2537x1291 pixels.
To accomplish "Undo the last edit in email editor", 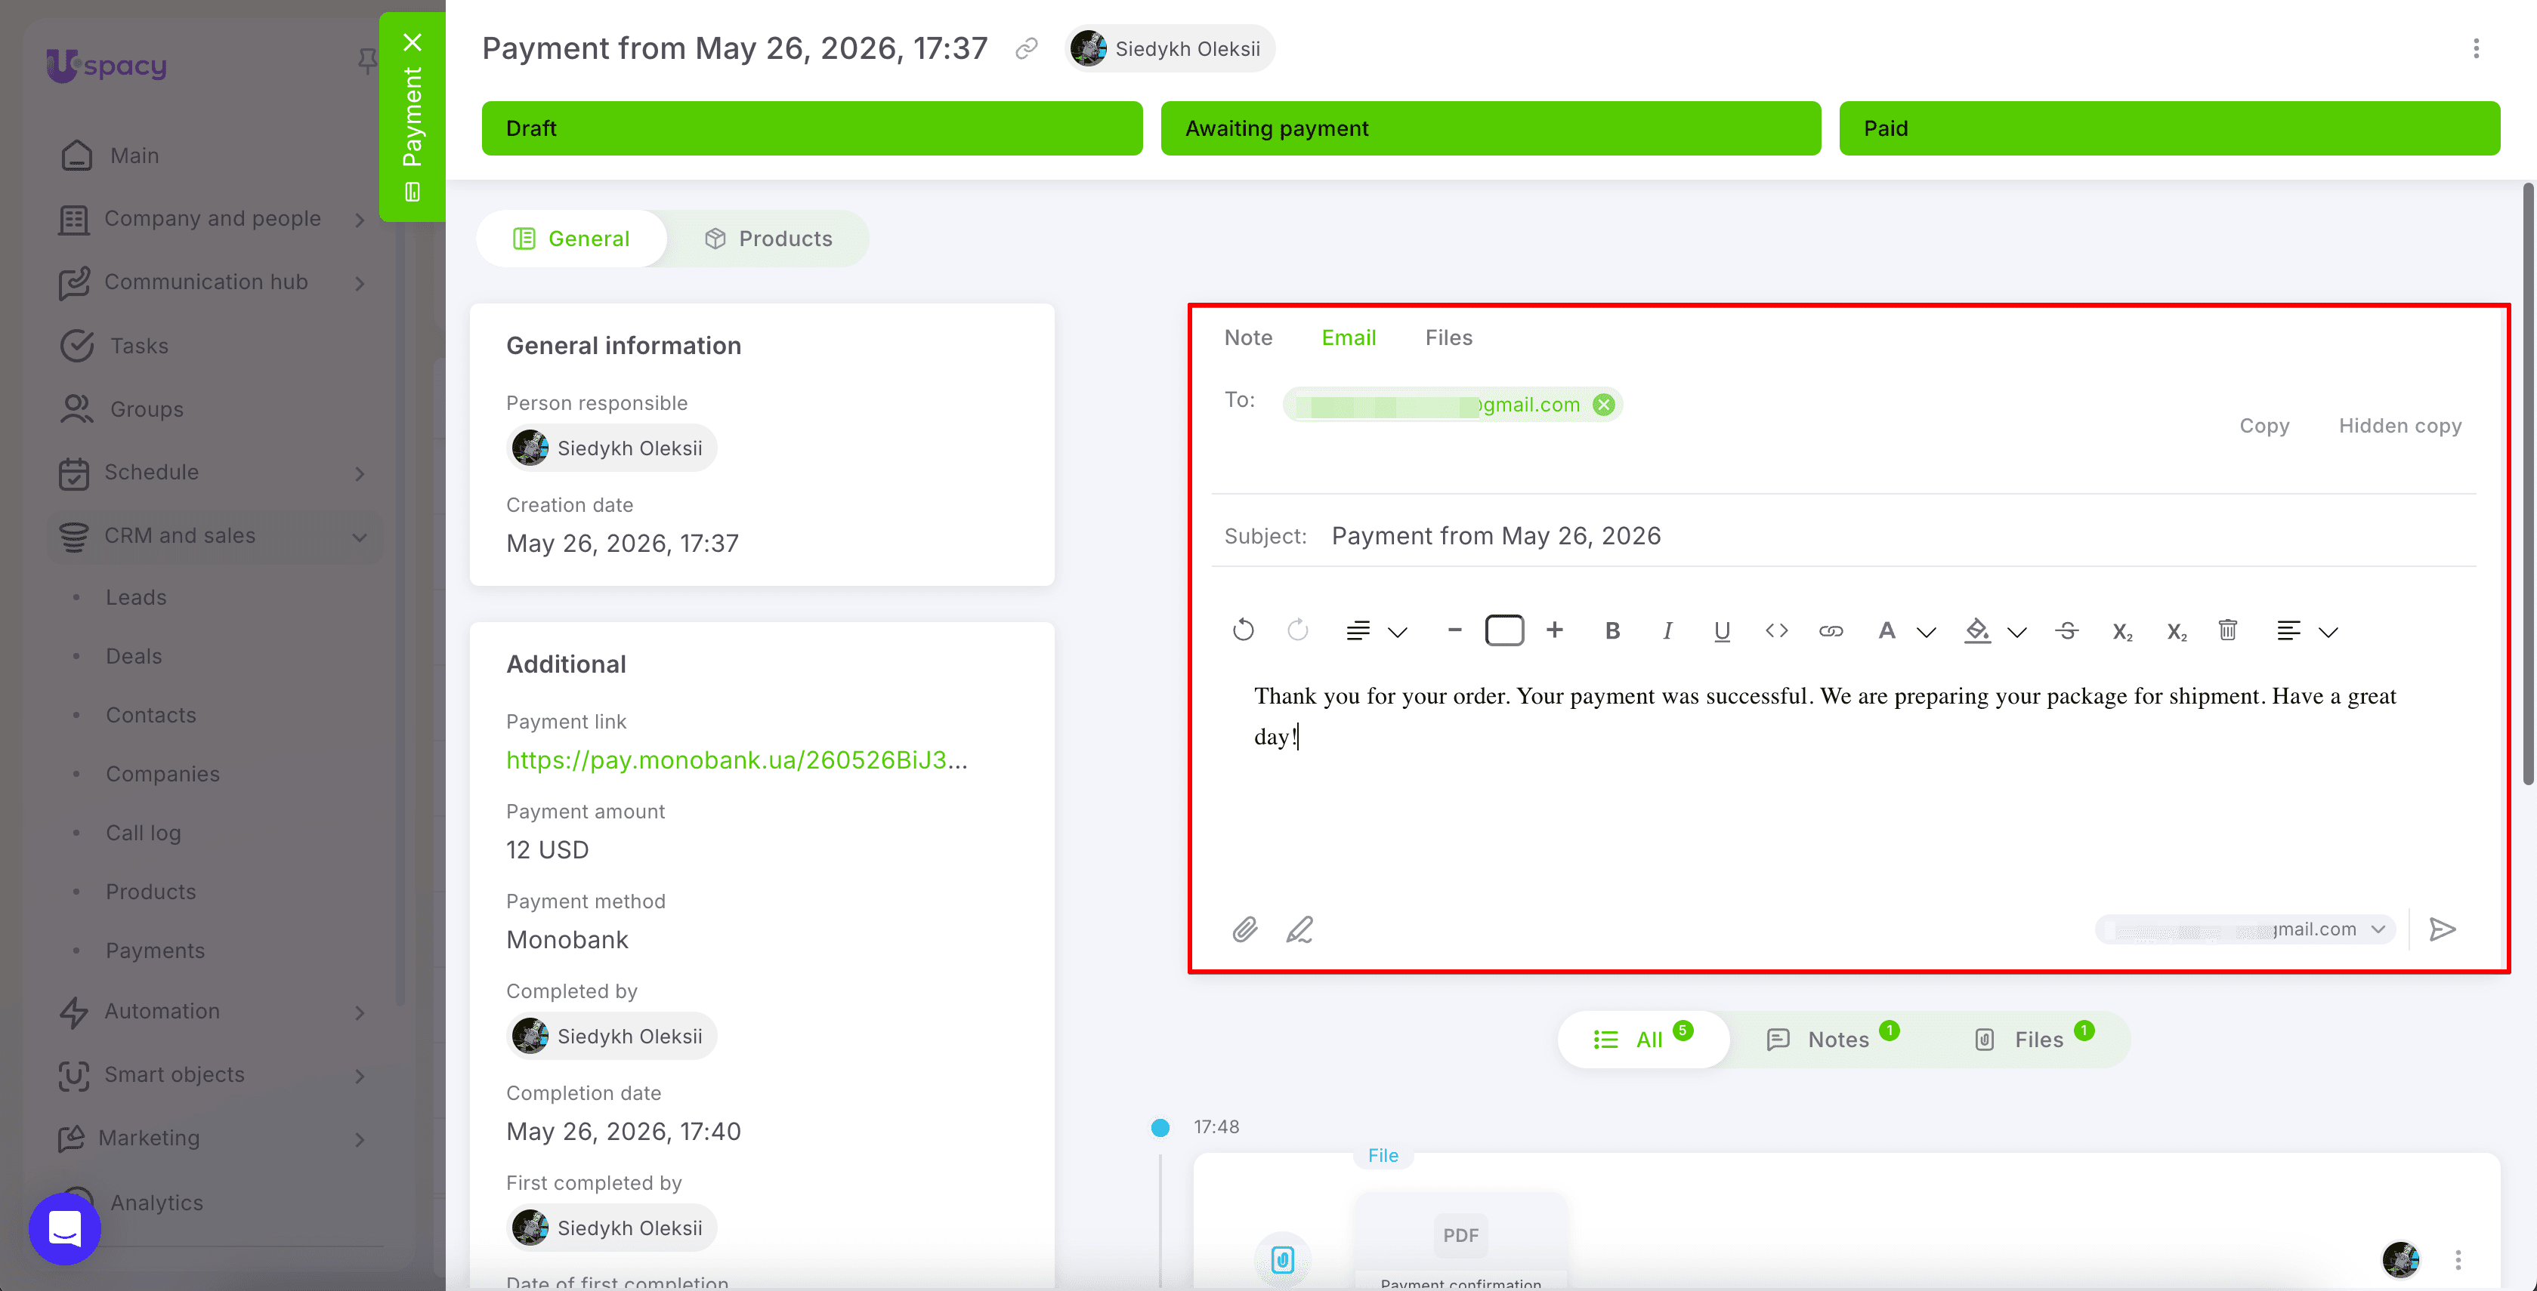I will coord(1243,630).
